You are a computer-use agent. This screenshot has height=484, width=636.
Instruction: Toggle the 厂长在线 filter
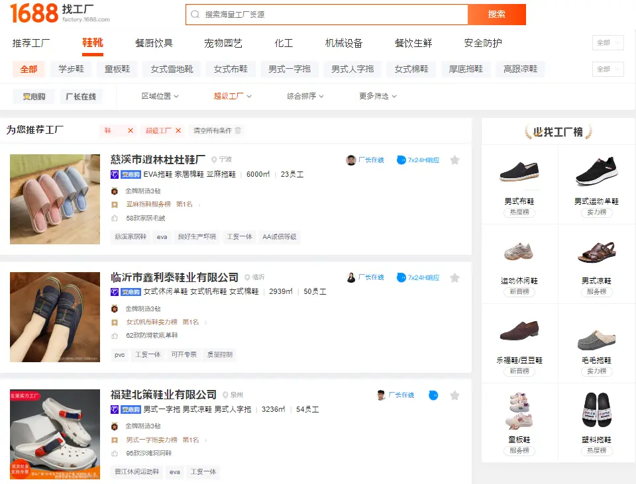tap(81, 97)
